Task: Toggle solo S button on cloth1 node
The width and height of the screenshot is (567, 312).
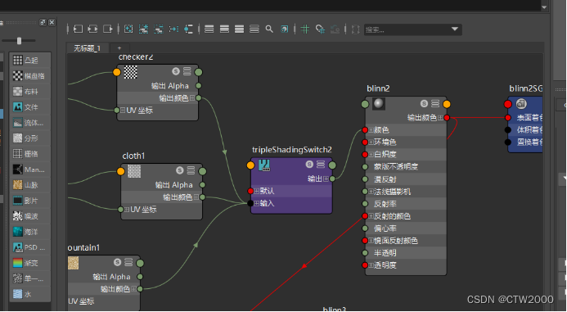Action: pyautogui.click(x=180, y=170)
